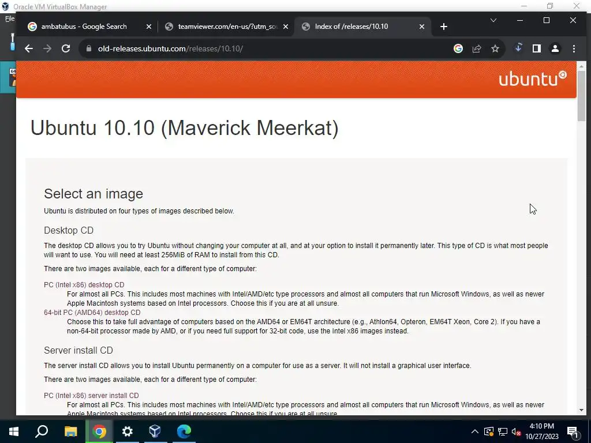Open PC (Intel x86) desktop CD link

[84, 285]
